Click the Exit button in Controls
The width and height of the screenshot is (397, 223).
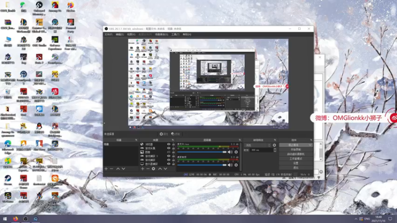[296, 167]
